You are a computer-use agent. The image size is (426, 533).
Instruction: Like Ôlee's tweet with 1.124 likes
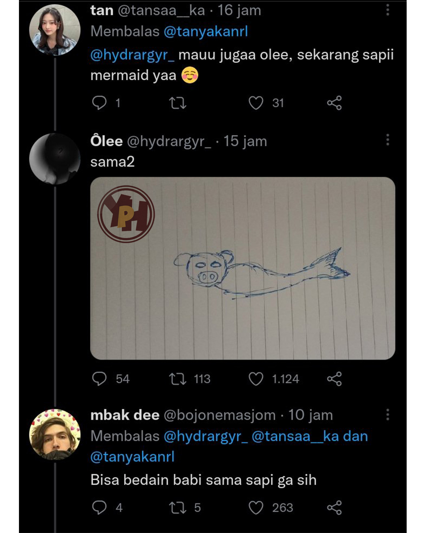point(256,379)
